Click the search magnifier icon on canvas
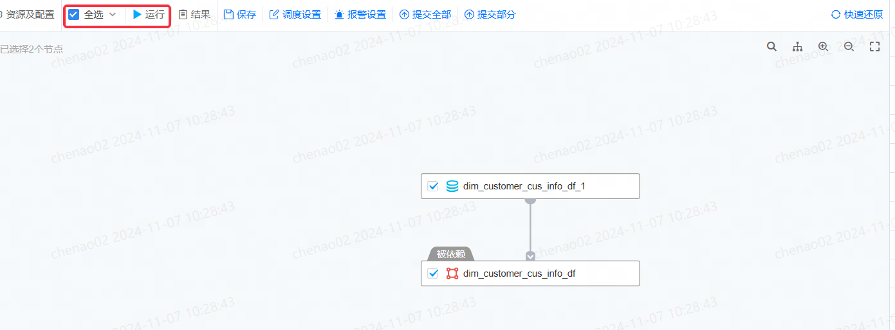The width and height of the screenshot is (895, 330). pos(771,47)
